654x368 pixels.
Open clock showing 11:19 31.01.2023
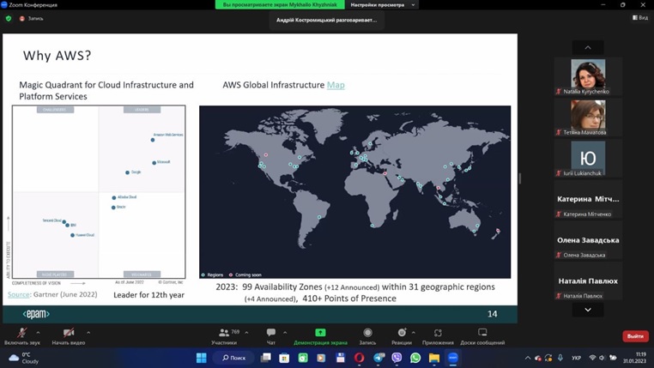pyautogui.click(x=635, y=358)
